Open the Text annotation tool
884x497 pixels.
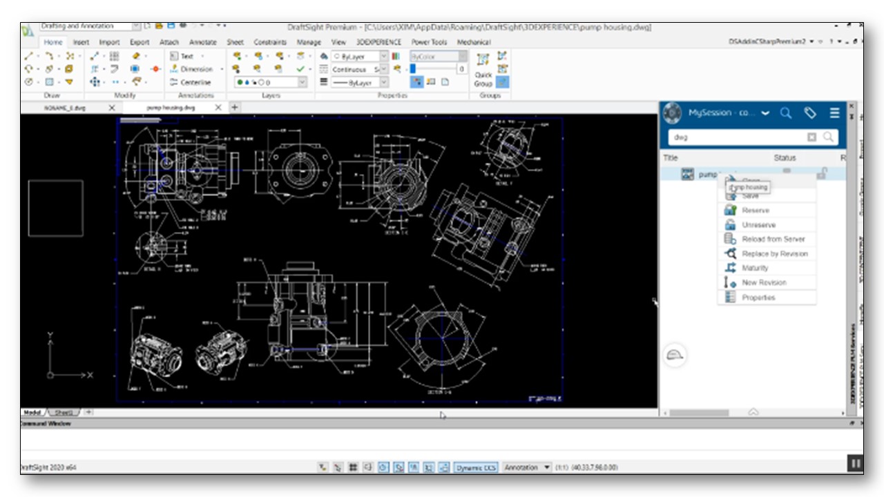pos(182,56)
